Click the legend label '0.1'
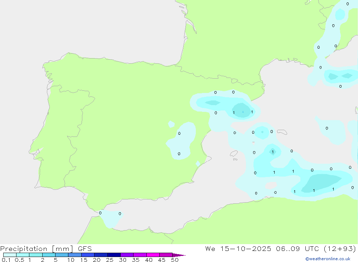 click(x=6, y=260)
